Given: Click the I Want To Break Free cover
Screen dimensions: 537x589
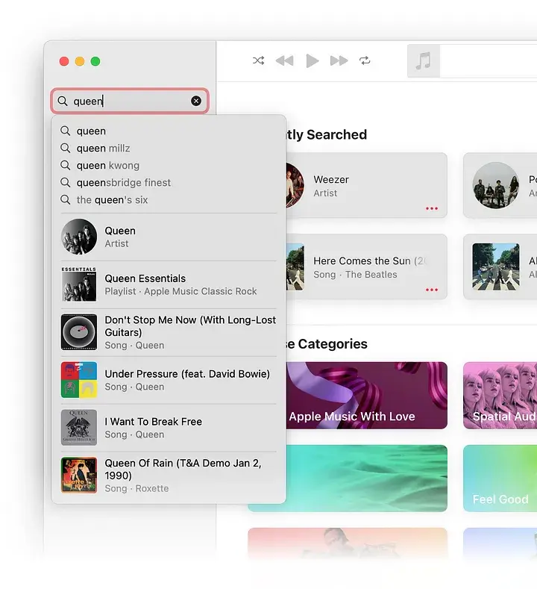Looking at the screenshot, I should 79,428.
